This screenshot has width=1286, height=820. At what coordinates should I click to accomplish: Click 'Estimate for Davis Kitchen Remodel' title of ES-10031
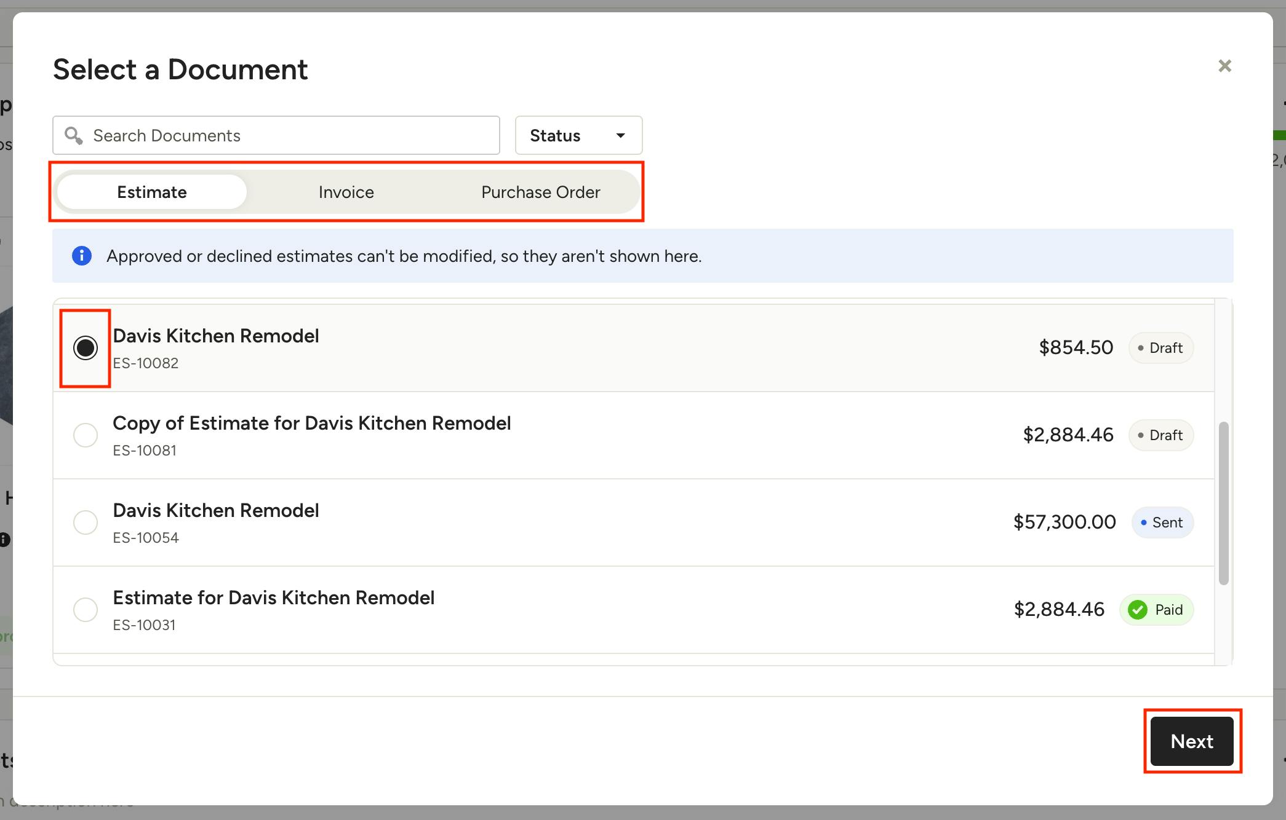pyautogui.click(x=274, y=597)
